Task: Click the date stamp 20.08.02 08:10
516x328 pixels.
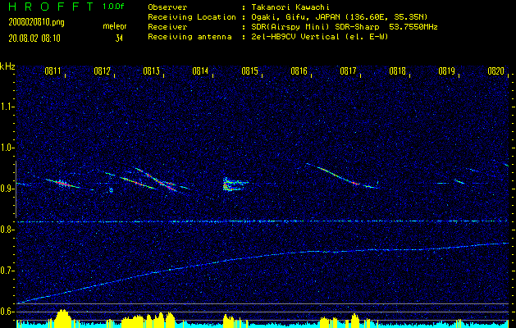Action: tap(34, 39)
